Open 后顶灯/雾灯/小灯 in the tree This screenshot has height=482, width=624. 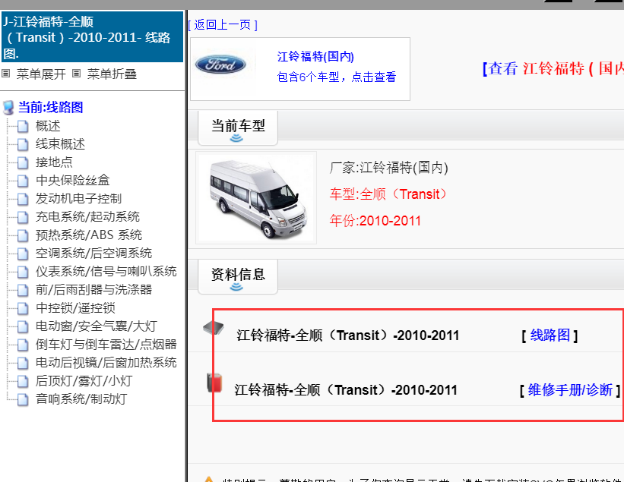pyautogui.click(x=84, y=382)
